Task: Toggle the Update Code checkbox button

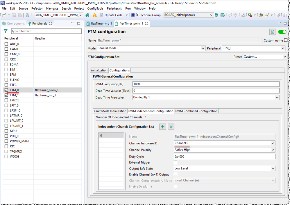Action: pyautogui.click(x=111, y=15)
